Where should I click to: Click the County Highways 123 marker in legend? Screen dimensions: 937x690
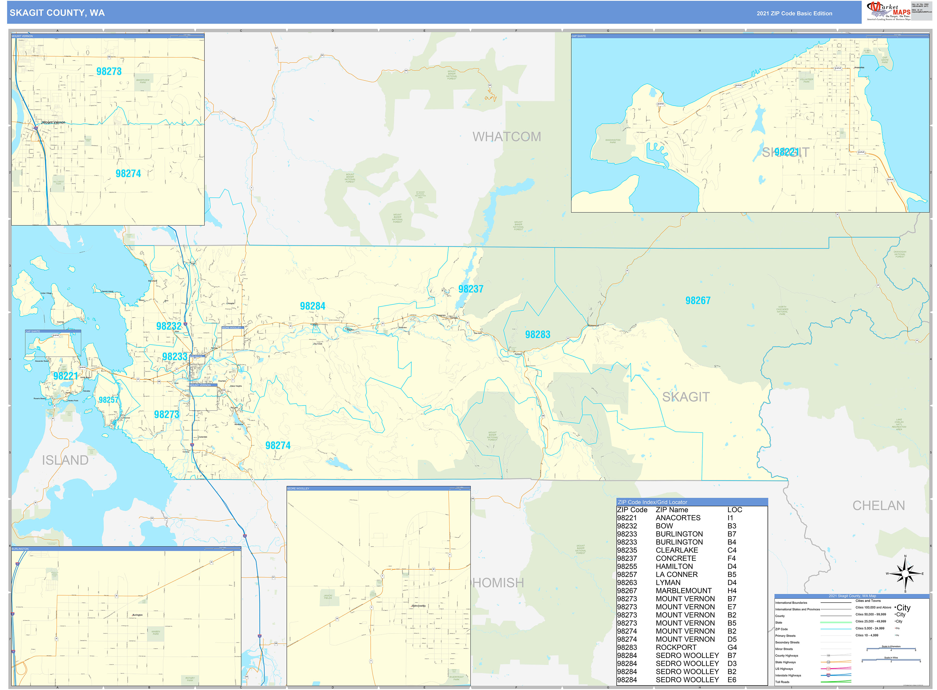(x=828, y=655)
